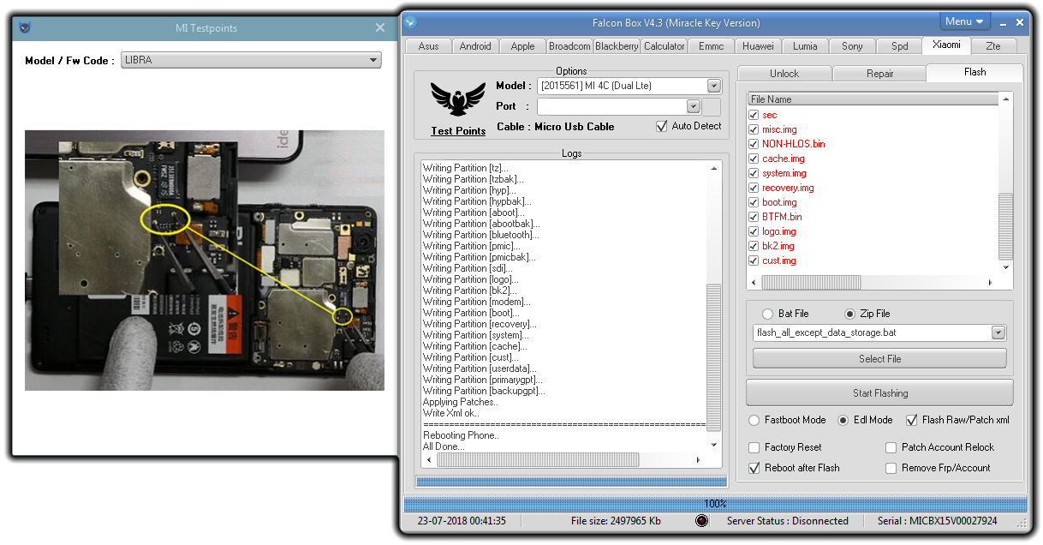Click the Serial MICBX15V00027924 status text
Viewport: 1043px width, 545px height.
click(x=938, y=521)
